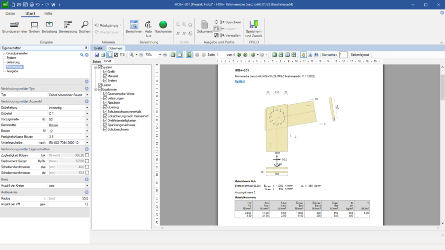This screenshot has width=445, height=250.
Task: Click the Seitenlayout button
Action: pyautogui.click(x=360, y=55)
